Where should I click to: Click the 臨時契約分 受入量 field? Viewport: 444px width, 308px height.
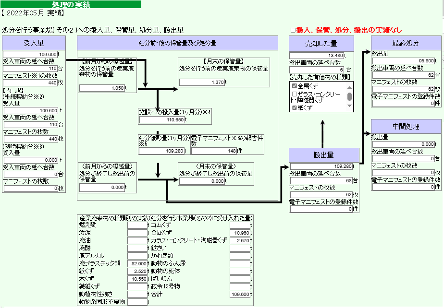31,160
